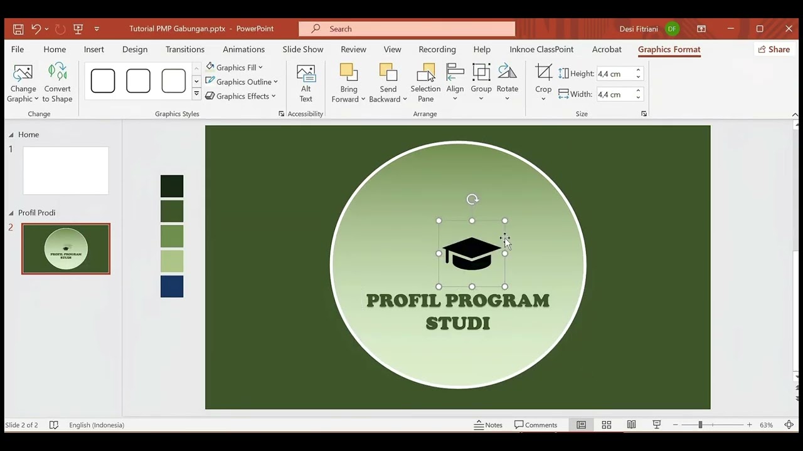The width and height of the screenshot is (803, 451).
Task: Open Customize Quick Access Toolbar arrow
Action: [x=97, y=29]
